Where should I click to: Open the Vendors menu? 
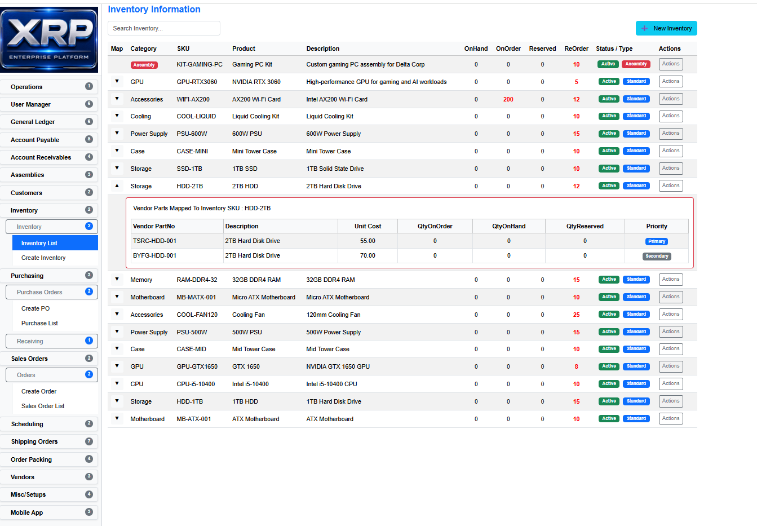[x=49, y=477]
